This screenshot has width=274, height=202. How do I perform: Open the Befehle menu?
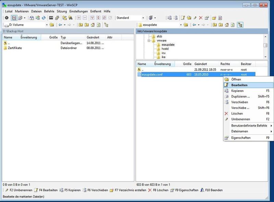(x=49, y=11)
